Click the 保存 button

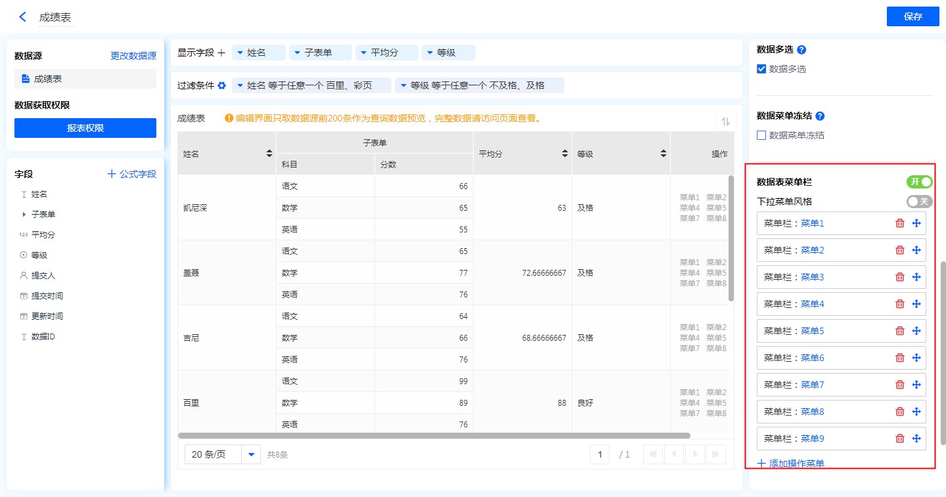tap(912, 16)
